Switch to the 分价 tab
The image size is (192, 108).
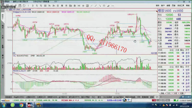click(169, 93)
